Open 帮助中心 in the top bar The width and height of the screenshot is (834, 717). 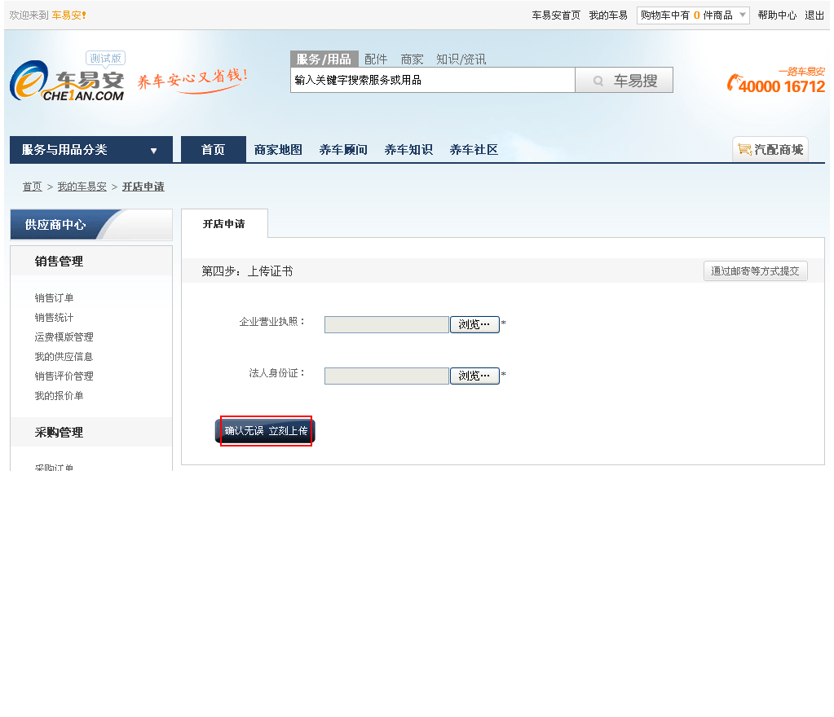tap(776, 15)
